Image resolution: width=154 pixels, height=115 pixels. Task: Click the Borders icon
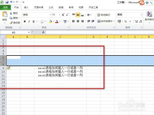(x=42, y=21)
